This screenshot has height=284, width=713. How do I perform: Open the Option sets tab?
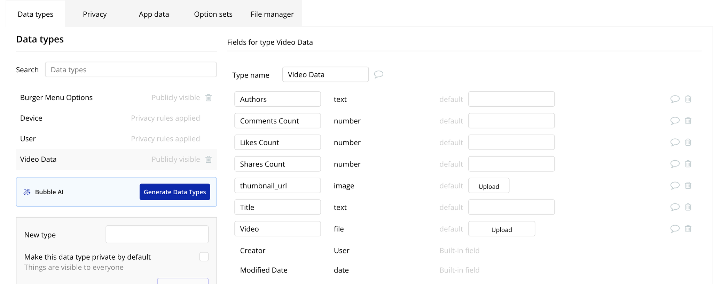point(213,14)
